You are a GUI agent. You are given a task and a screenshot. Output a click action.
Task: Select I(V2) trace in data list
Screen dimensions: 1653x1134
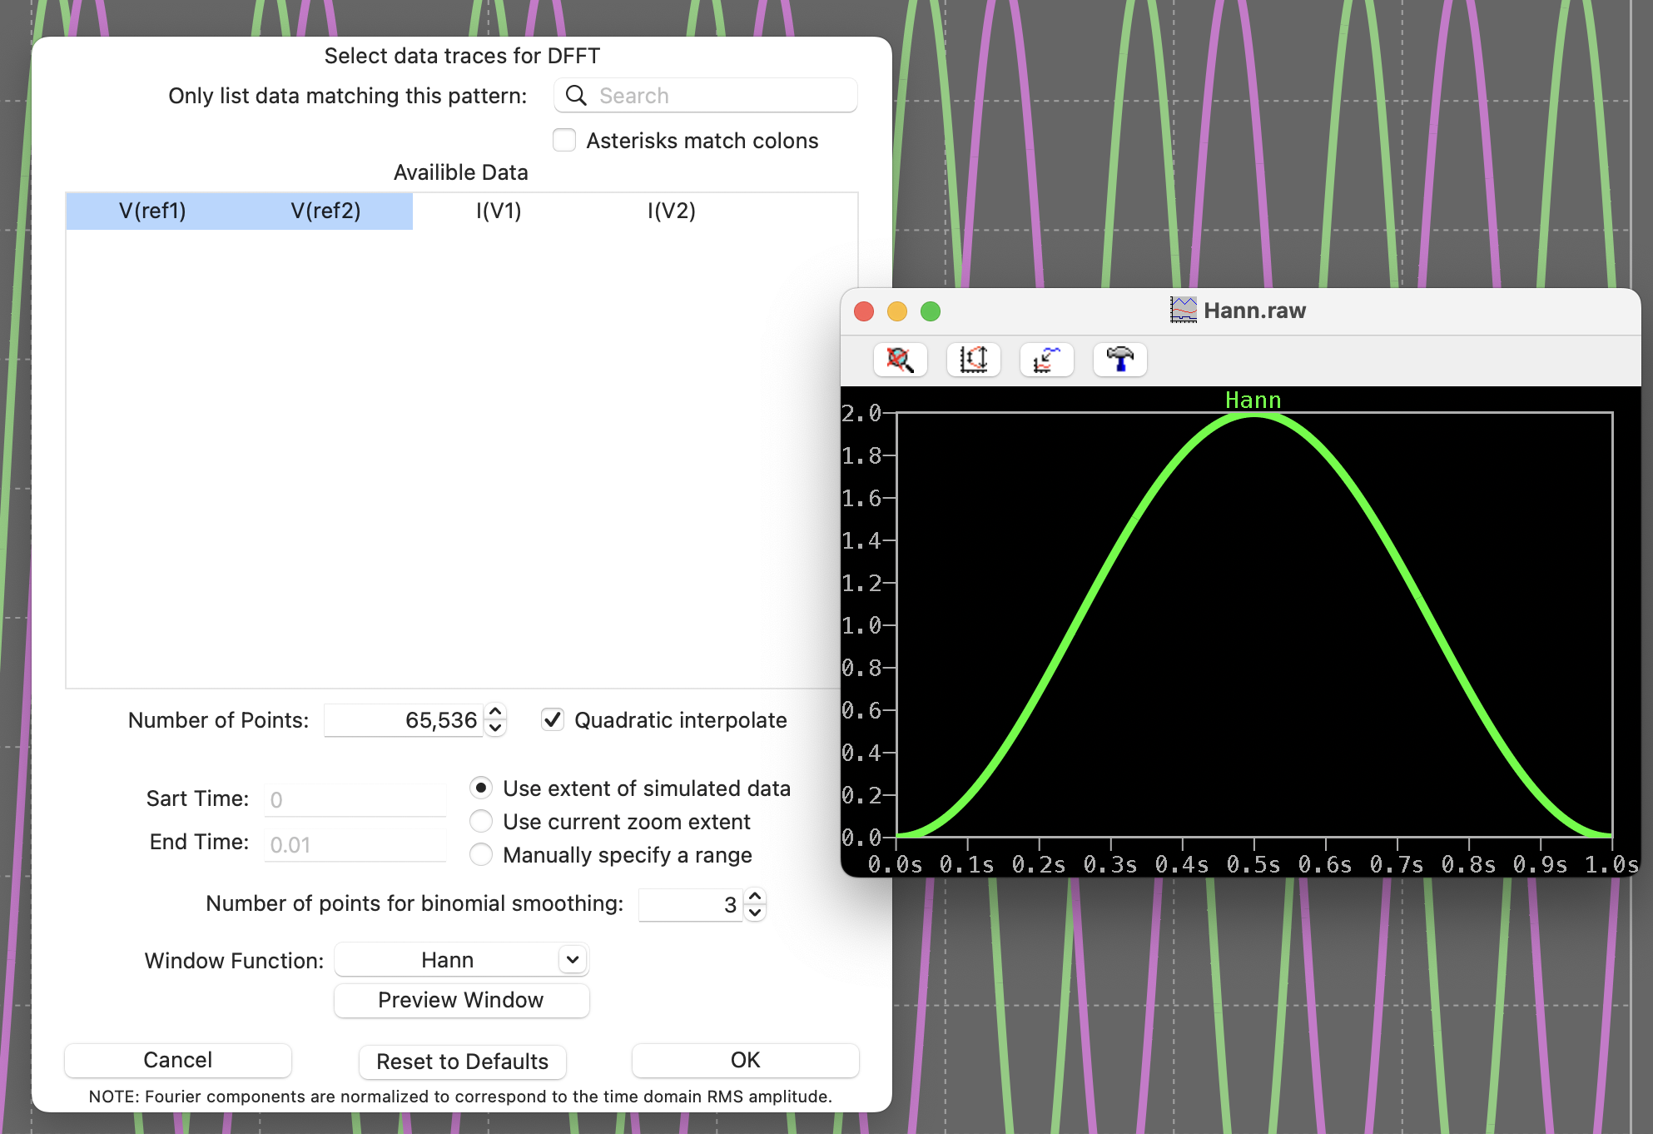click(671, 211)
